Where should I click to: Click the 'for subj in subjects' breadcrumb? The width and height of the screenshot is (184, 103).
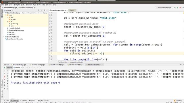76,62
